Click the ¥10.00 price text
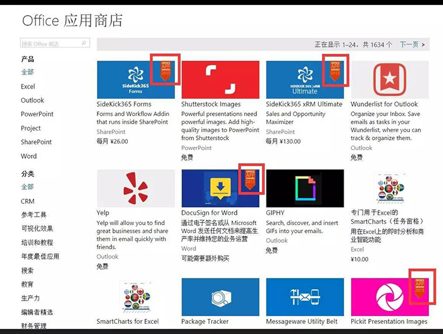 coord(359,259)
